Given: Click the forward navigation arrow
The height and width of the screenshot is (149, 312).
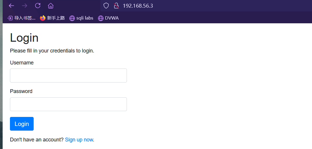Looking at the screenshot, I should pyautogui.click(x=25, y=6).
